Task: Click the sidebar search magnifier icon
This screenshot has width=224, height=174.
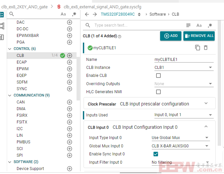Action: coord(11,14)
